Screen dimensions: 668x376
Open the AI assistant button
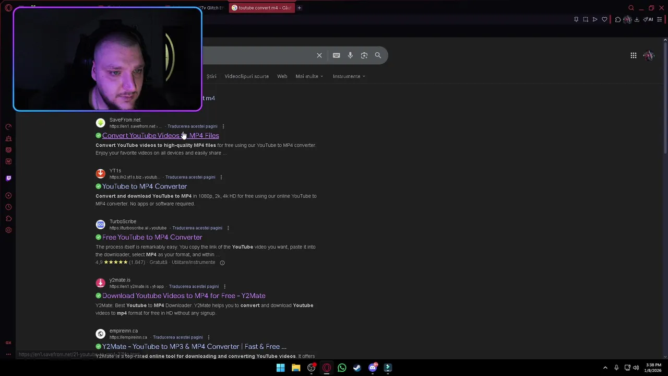[648, 19]
